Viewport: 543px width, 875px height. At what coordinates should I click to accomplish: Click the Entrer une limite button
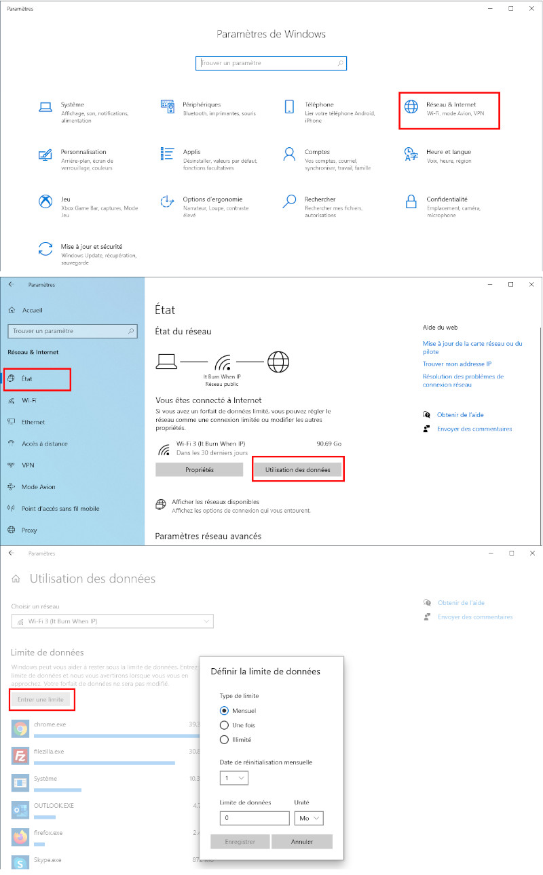click(x=41, y=699)
